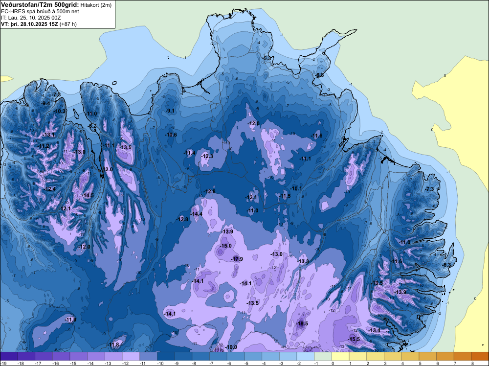The width and height of the screenshot is (489, 366).
Task: Click the -13.3 temperature label
Action: [x=303, y=261]
